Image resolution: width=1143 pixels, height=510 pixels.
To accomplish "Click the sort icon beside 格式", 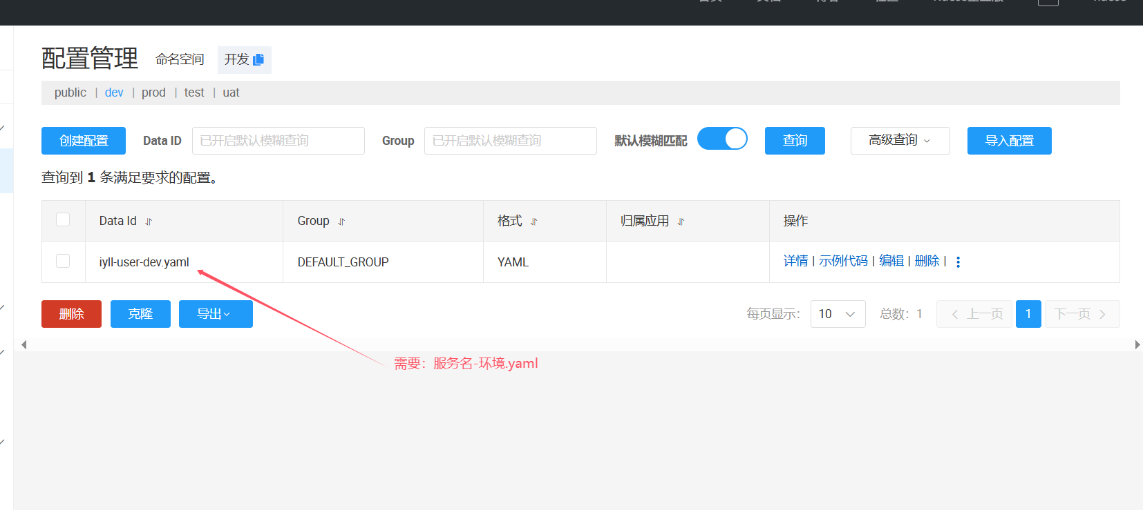I will click(533, 222).
